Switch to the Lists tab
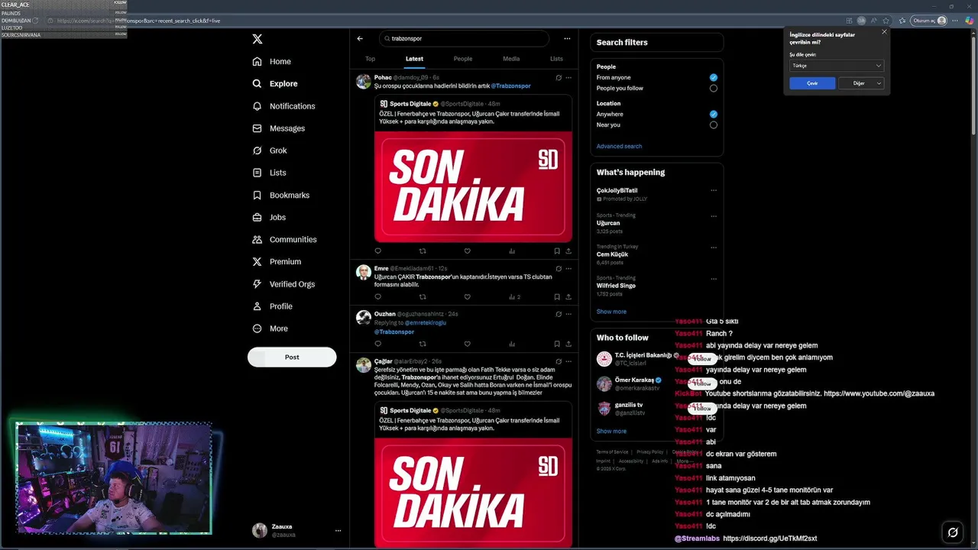The image size is (978, 550). tap(556, 59)
